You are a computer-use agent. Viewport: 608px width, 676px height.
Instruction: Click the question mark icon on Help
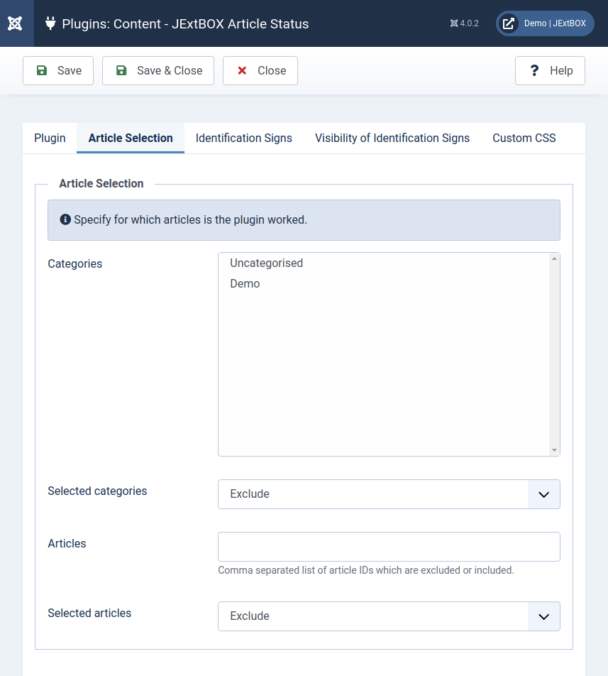click(x=534, y=70)
